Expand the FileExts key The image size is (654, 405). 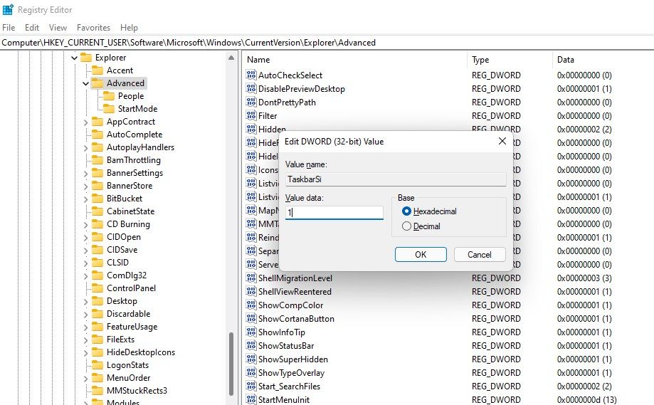[85, 340]
